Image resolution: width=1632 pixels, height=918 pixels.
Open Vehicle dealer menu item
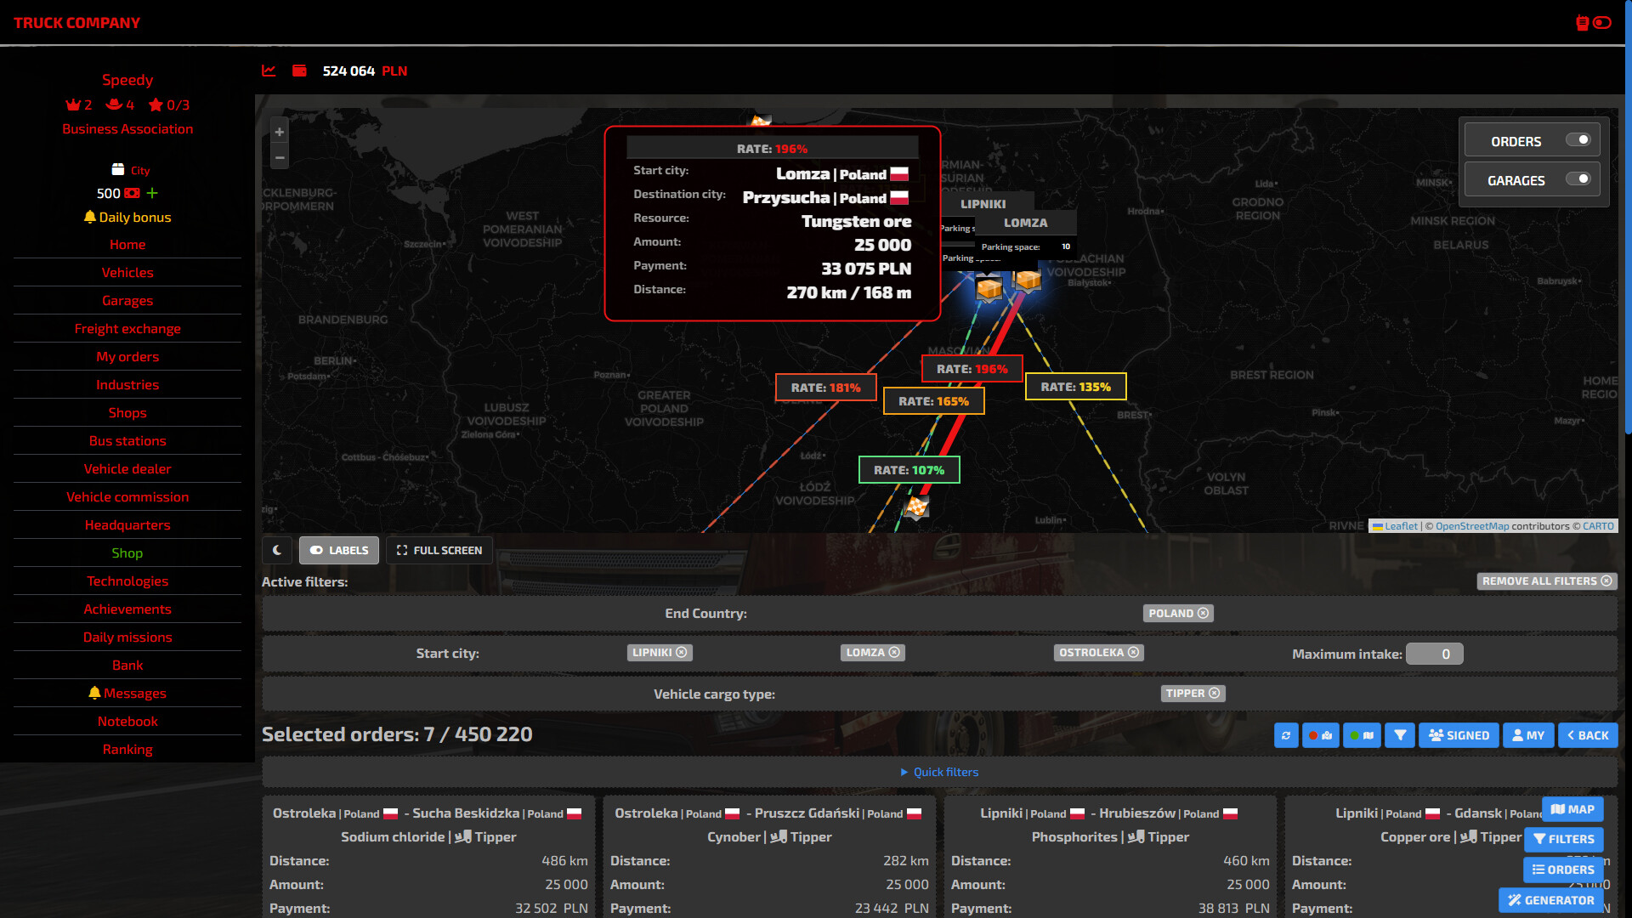tap(127, 469)
